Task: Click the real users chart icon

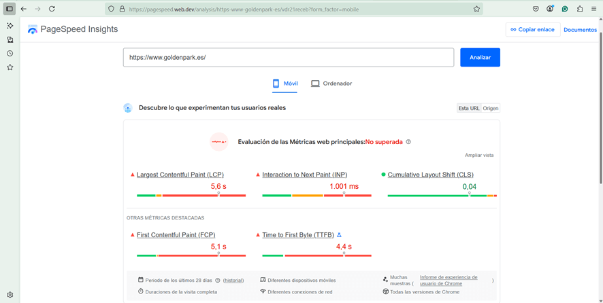Action: (x=128, y=108)
